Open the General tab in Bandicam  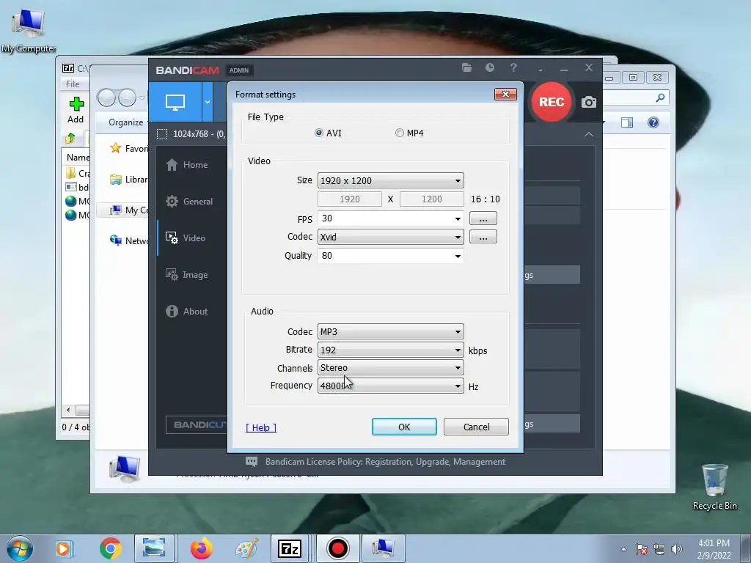pos(188,202)
